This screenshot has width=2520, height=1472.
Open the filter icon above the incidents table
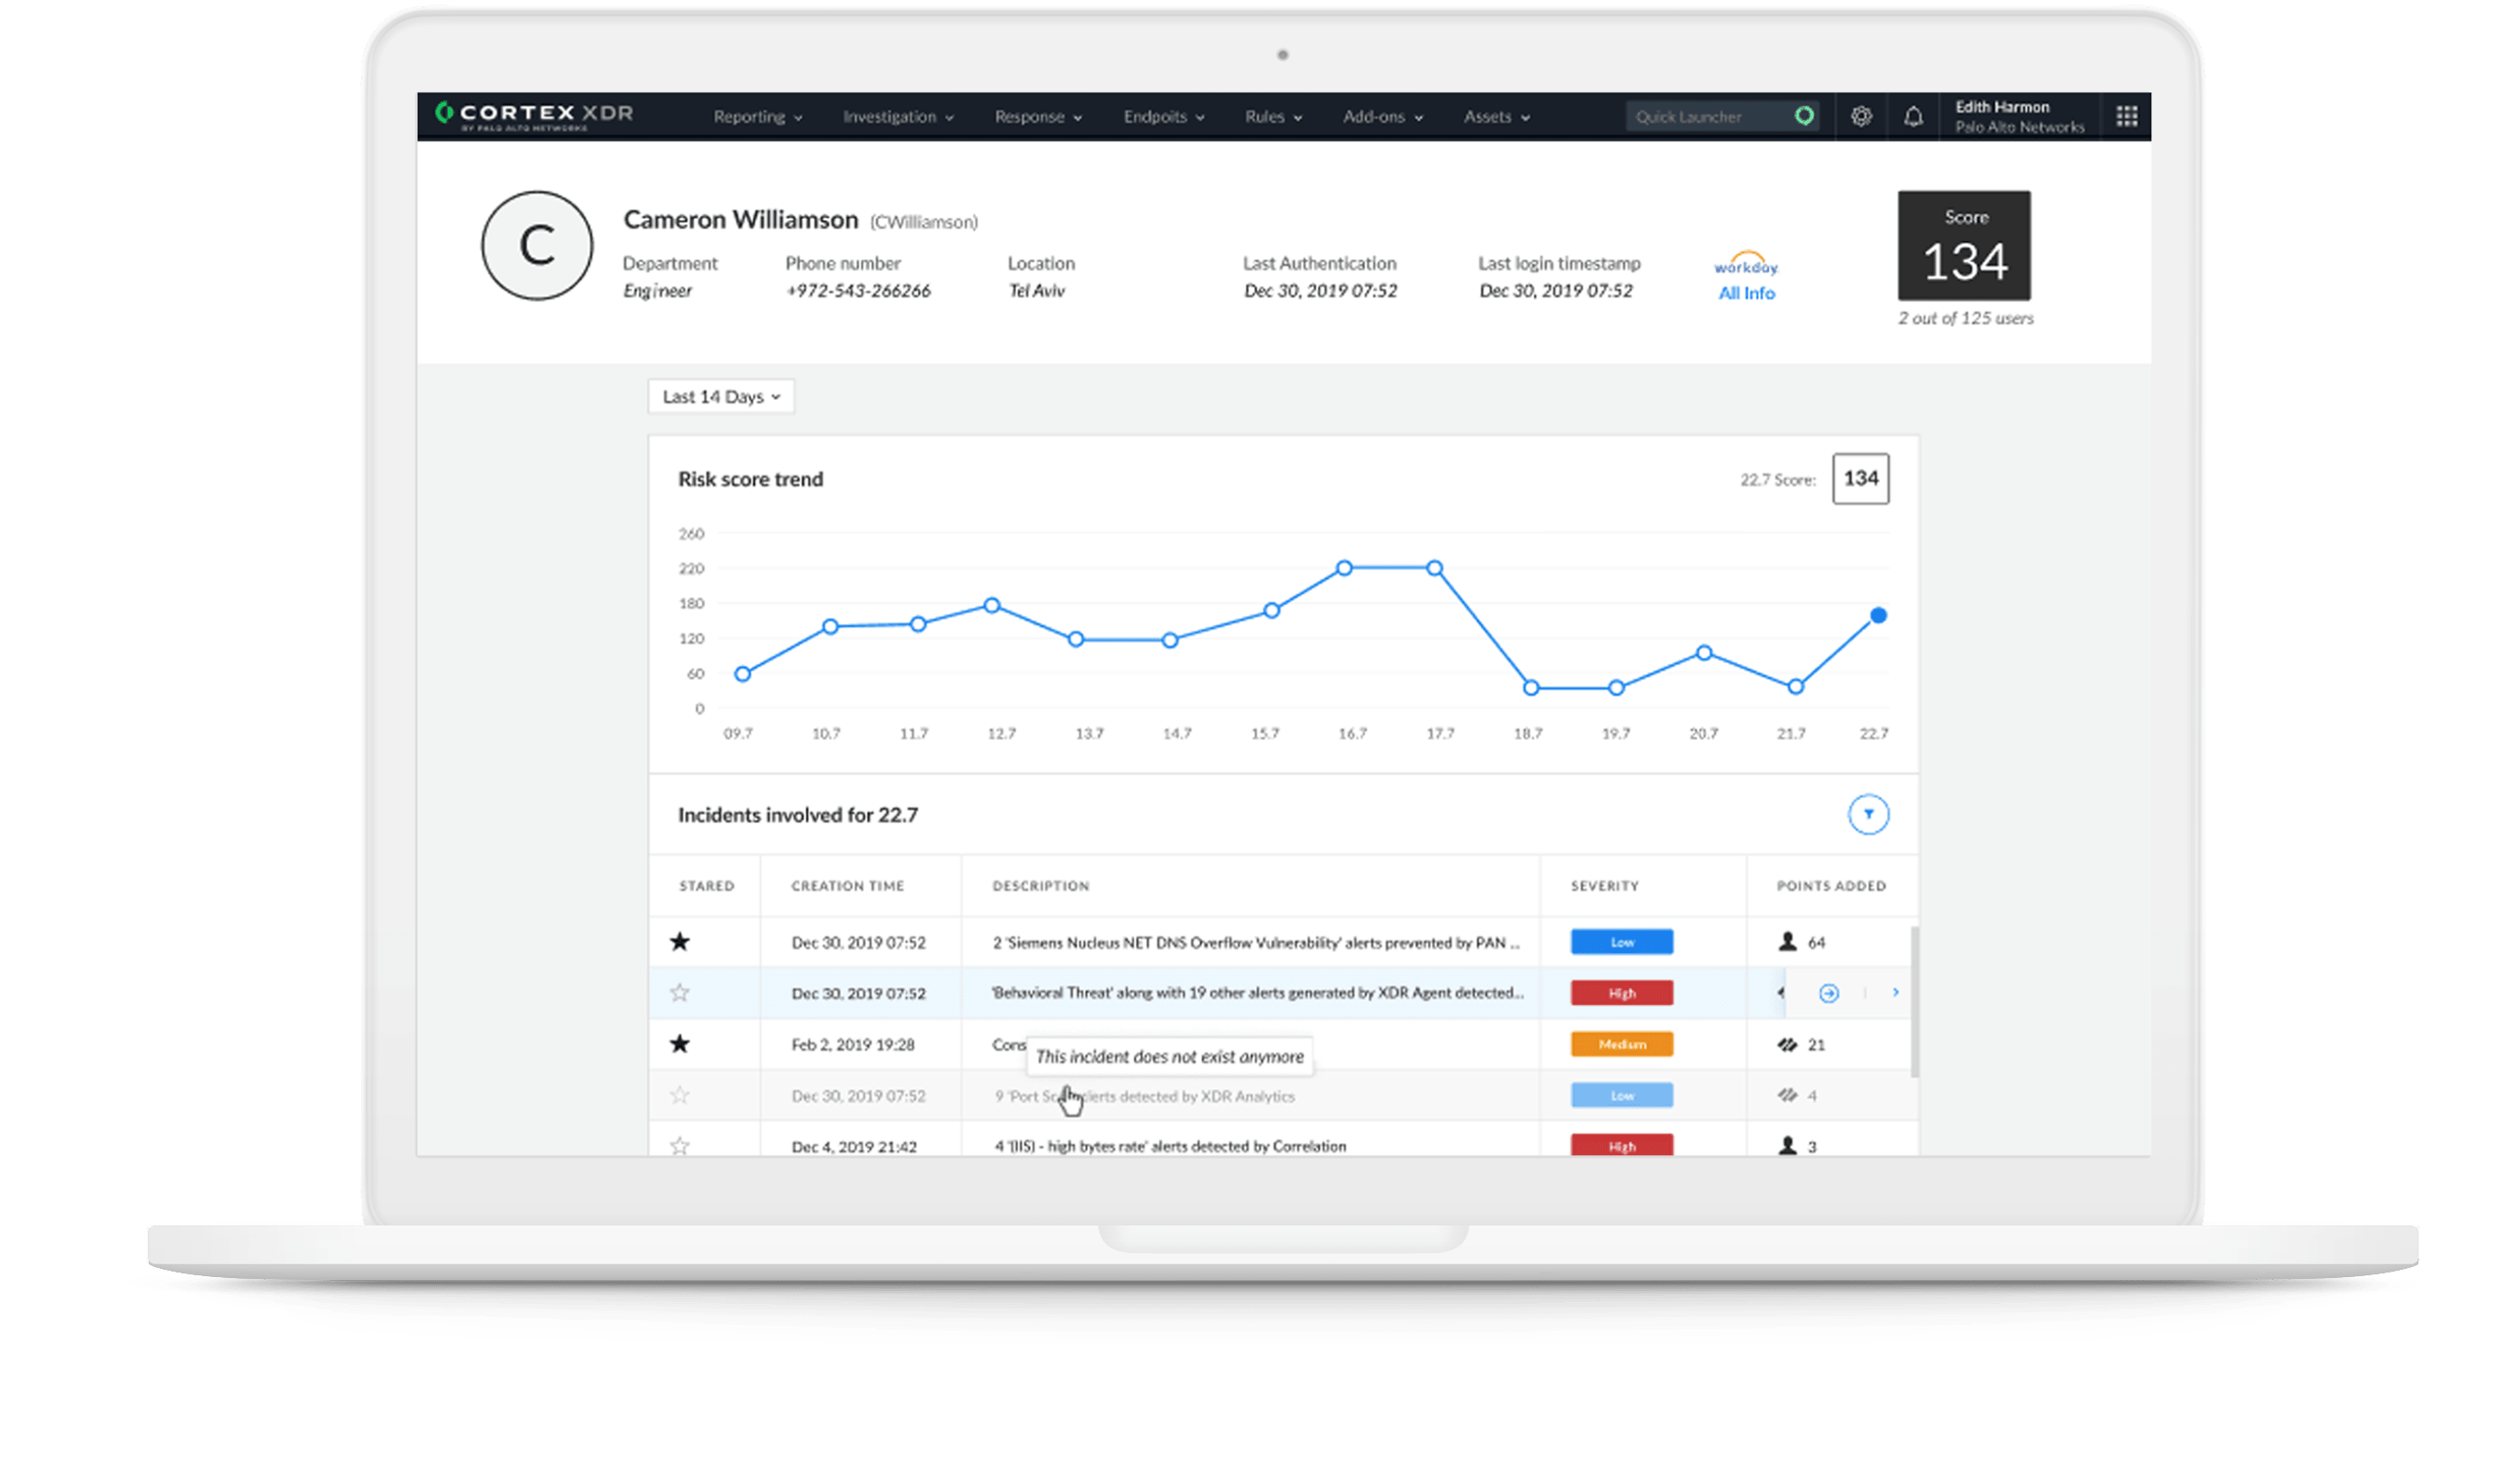click(x=1869, y=815)
